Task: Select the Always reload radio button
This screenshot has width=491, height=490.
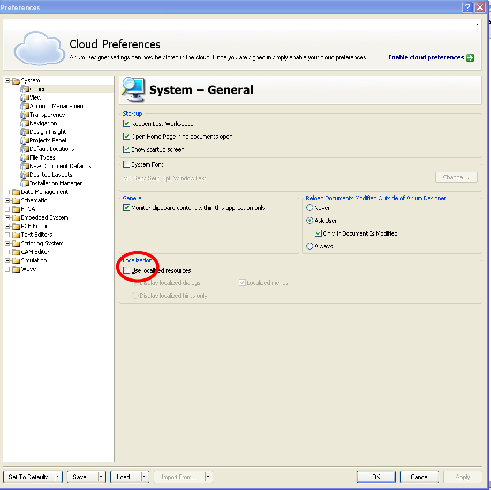Action: tap(309, 246)
